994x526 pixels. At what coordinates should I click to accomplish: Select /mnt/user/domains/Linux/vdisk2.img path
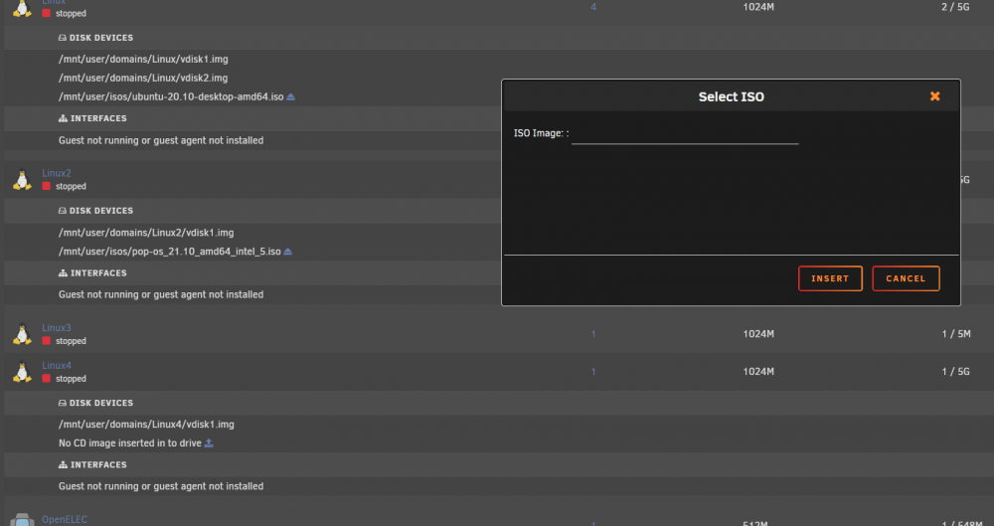point(143,78)
